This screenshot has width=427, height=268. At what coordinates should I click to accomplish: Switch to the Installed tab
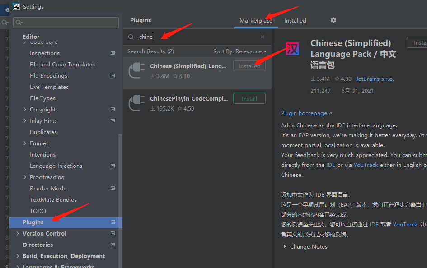tap(295, 20)
